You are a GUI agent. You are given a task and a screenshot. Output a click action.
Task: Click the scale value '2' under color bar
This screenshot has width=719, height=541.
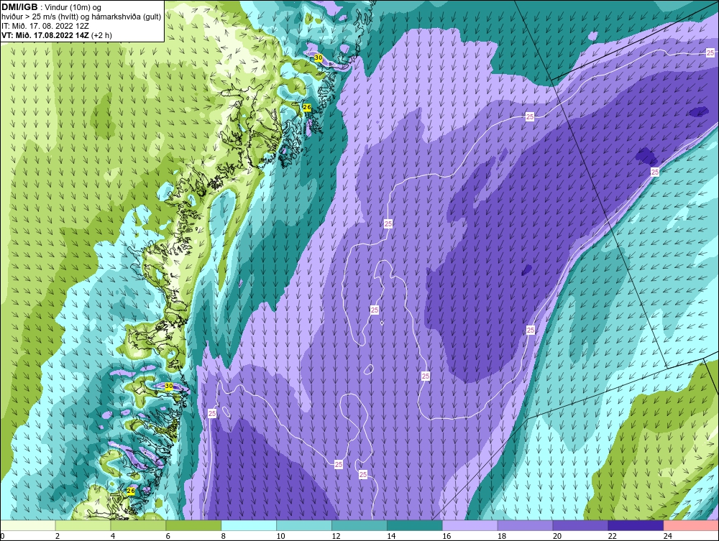pos(58,536)
